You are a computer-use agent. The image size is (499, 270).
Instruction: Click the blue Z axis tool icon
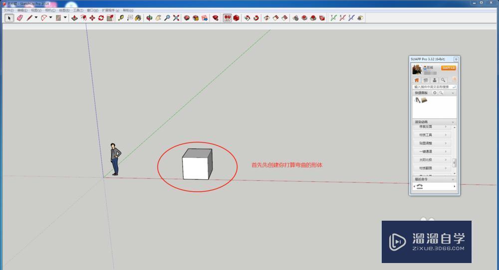click(351, 18)
